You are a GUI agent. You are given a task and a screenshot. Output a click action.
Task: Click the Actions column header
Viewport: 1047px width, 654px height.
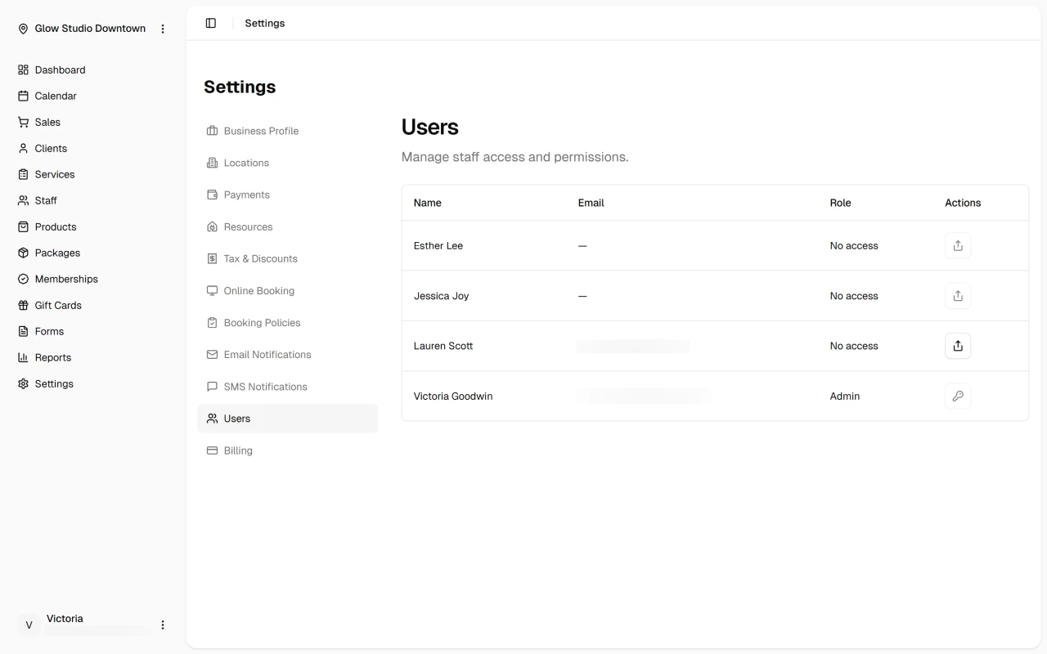963,203
